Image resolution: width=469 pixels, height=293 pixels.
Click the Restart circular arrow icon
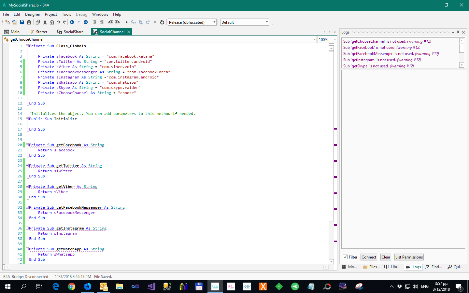tap(162, 22)
